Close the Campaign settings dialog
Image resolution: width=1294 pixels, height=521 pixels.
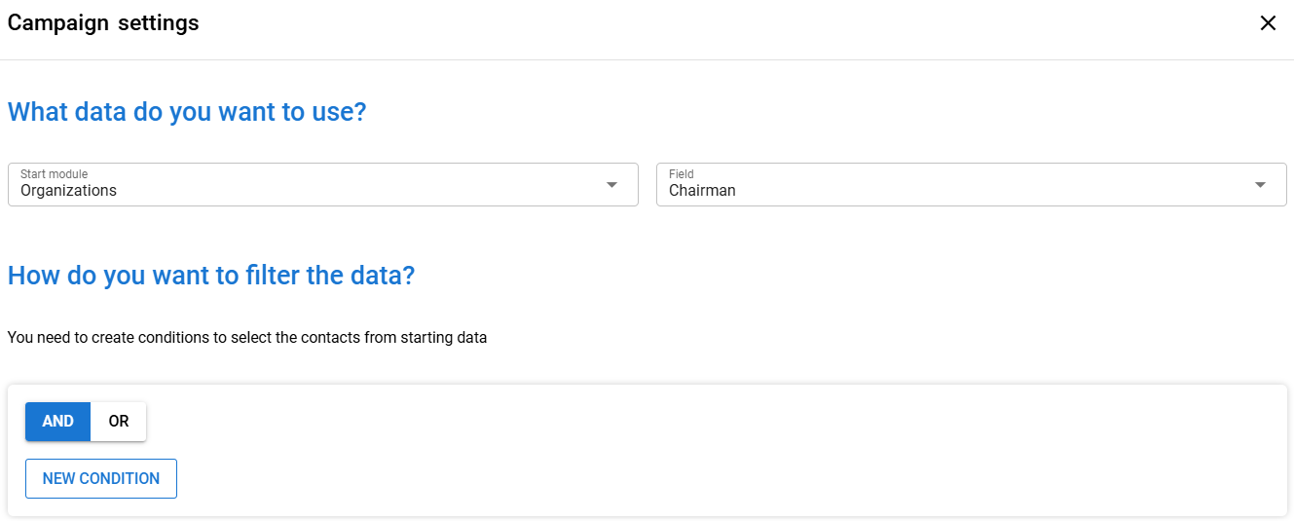1268,23
